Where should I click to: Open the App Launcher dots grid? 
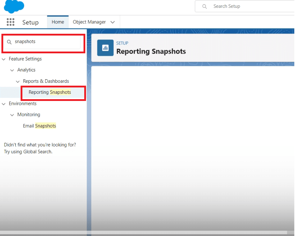[x=11, y=22]
